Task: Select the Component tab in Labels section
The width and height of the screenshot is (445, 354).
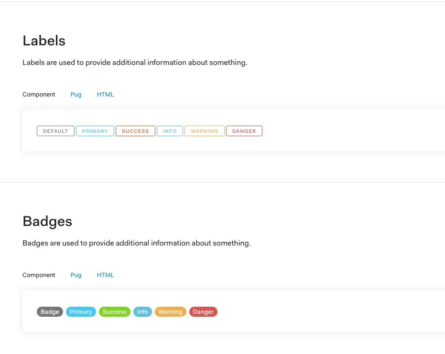Action: point(39,94)
